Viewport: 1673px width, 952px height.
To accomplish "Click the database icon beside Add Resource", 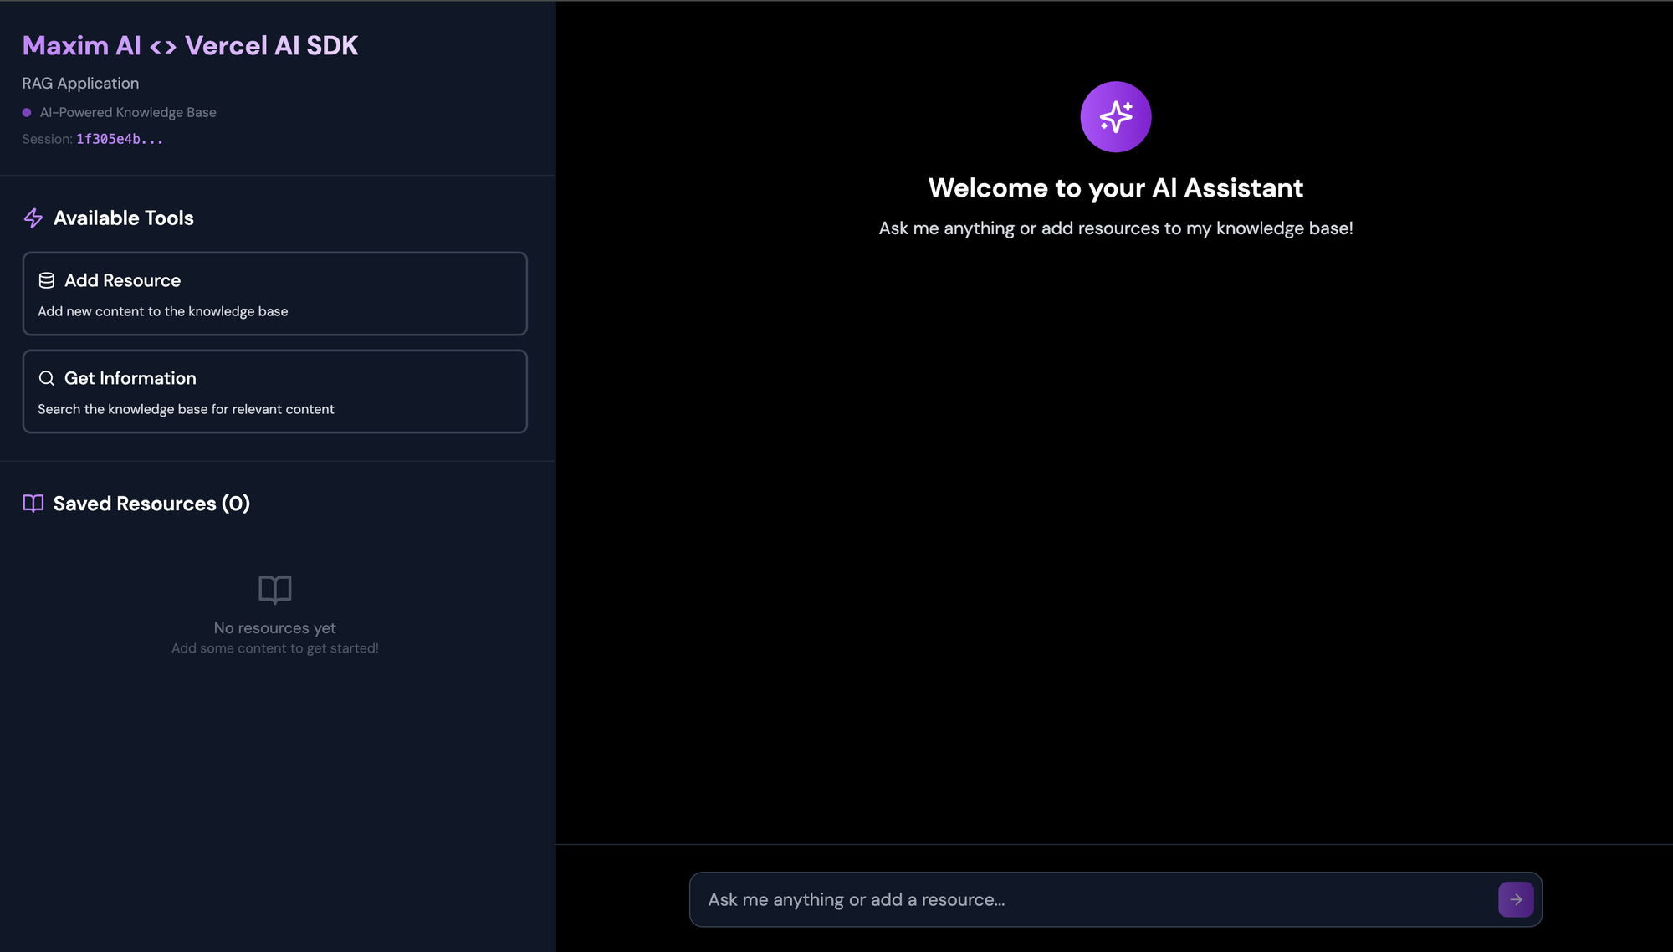I will 47,280.
